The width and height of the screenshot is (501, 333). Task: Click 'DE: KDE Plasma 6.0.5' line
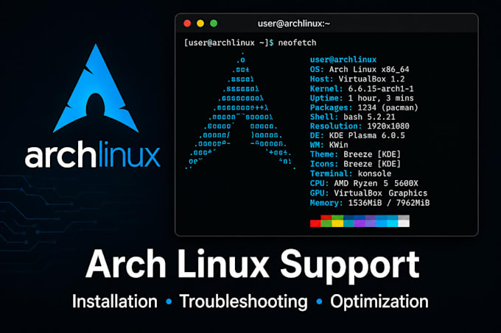(x=357, y=135)
